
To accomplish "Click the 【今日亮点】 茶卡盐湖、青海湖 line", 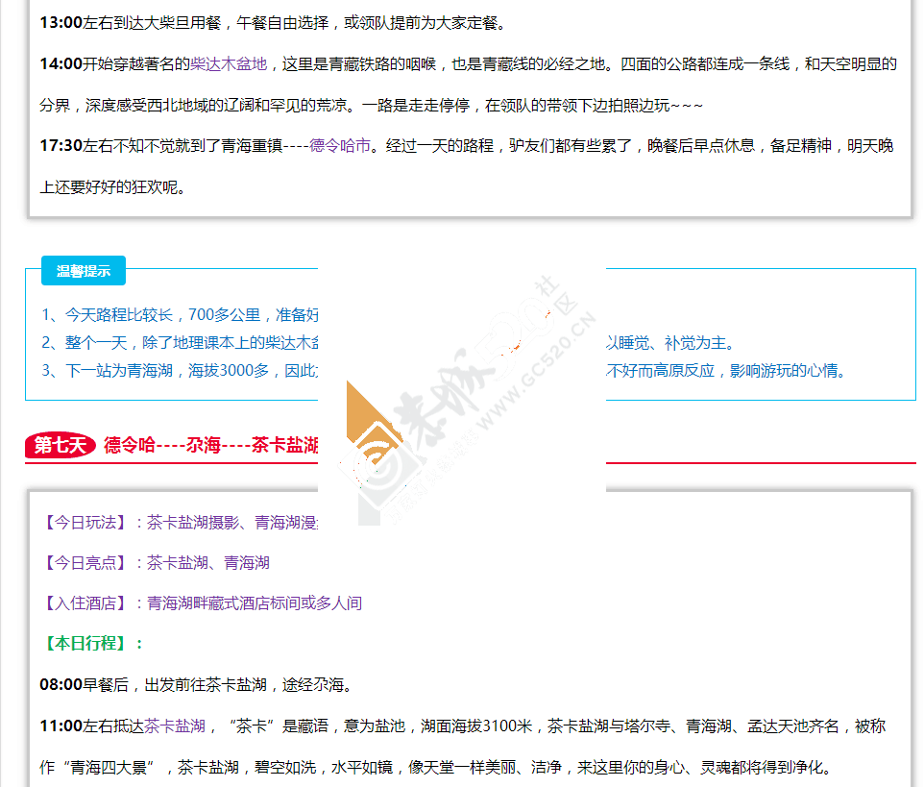I will coord(156,563).
